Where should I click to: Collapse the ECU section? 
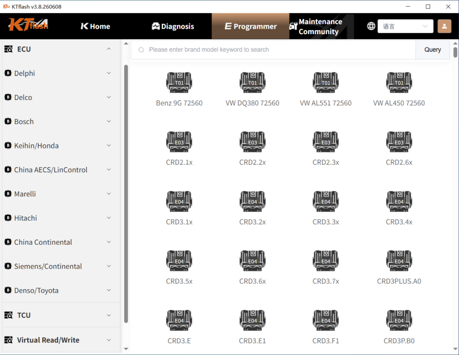pyautogui.click(x=61, y=49)
